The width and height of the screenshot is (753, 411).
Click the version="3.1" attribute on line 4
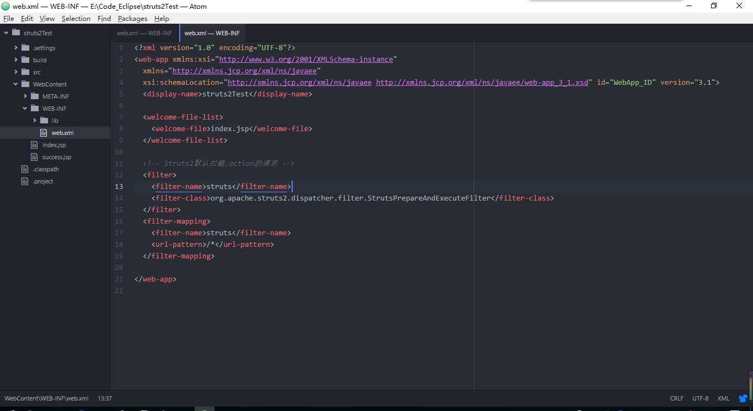(688, 82)
